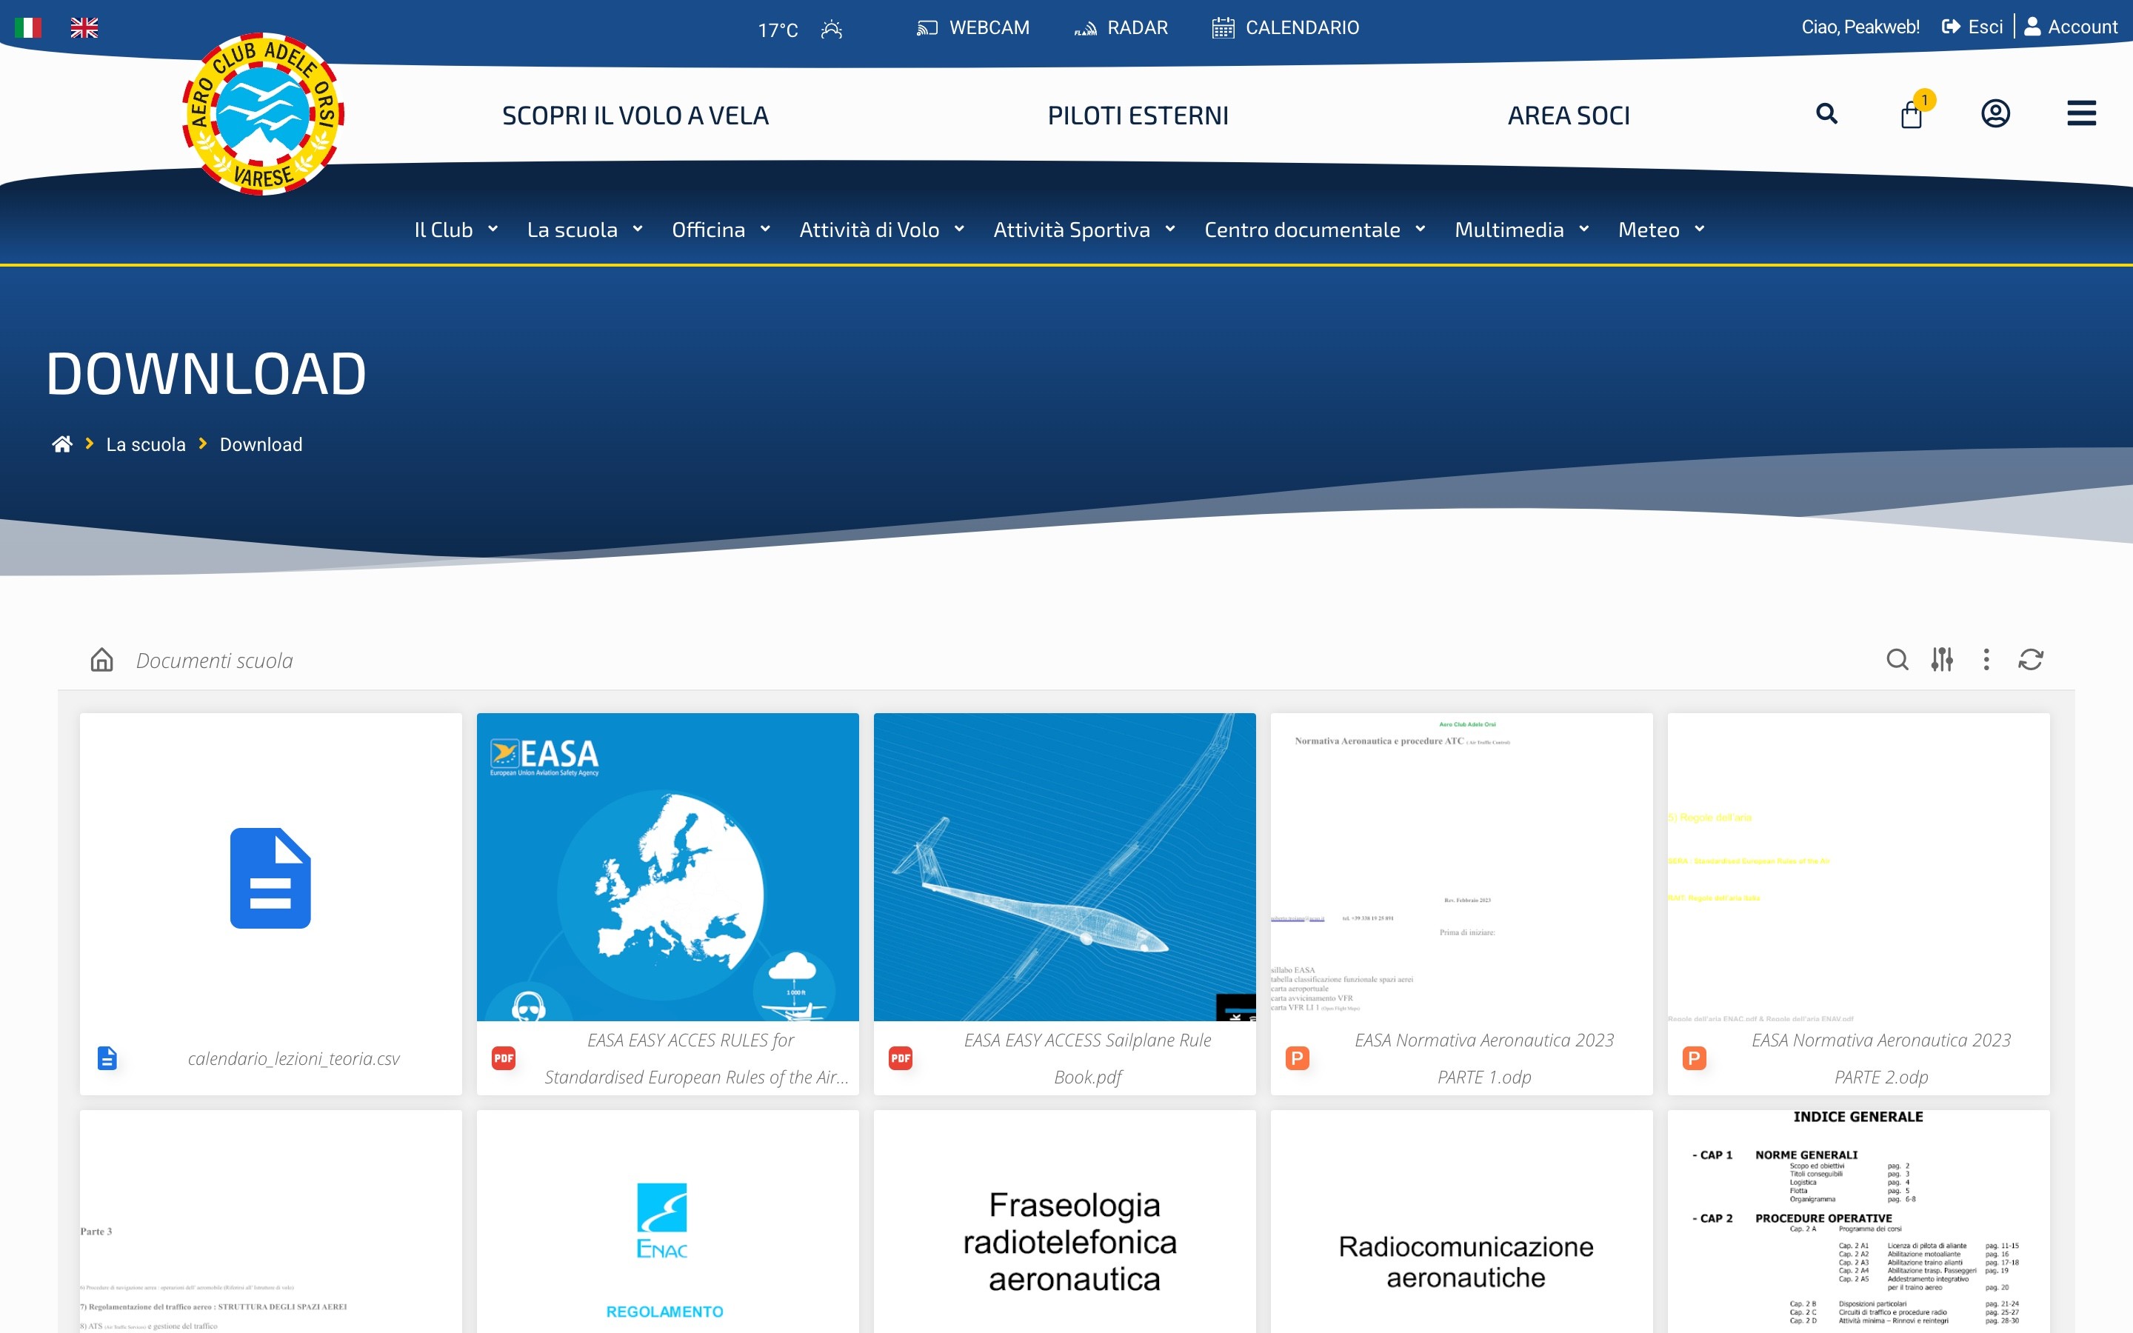2133x1333 pixels.
Task: Click the Aero Club Adele Orsi logo
Action: [263, 114]
